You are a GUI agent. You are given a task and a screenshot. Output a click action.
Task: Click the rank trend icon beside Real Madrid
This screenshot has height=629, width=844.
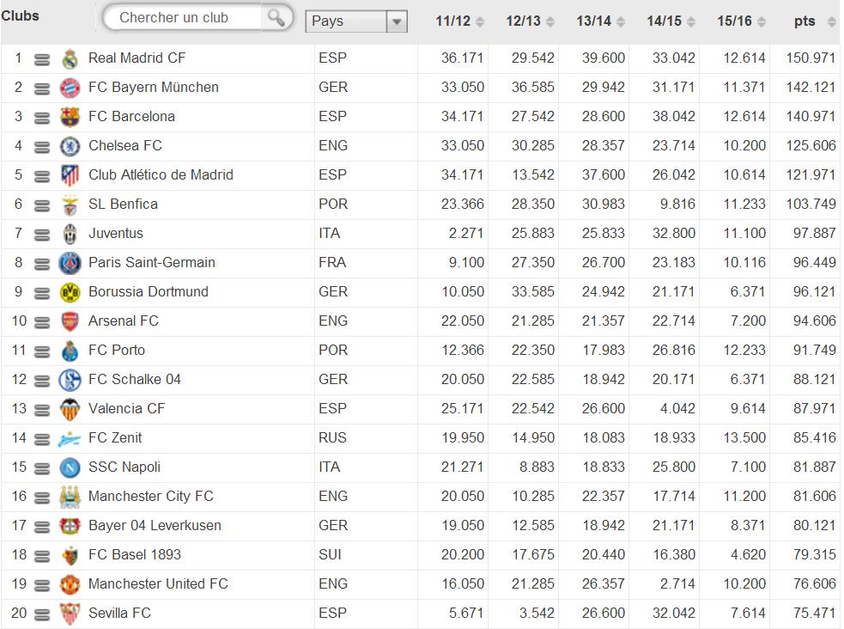(x=42, y=59)
